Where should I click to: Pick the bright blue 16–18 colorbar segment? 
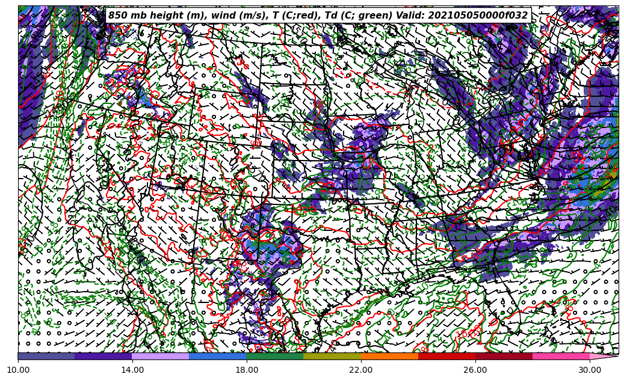(x=218, y=356)
